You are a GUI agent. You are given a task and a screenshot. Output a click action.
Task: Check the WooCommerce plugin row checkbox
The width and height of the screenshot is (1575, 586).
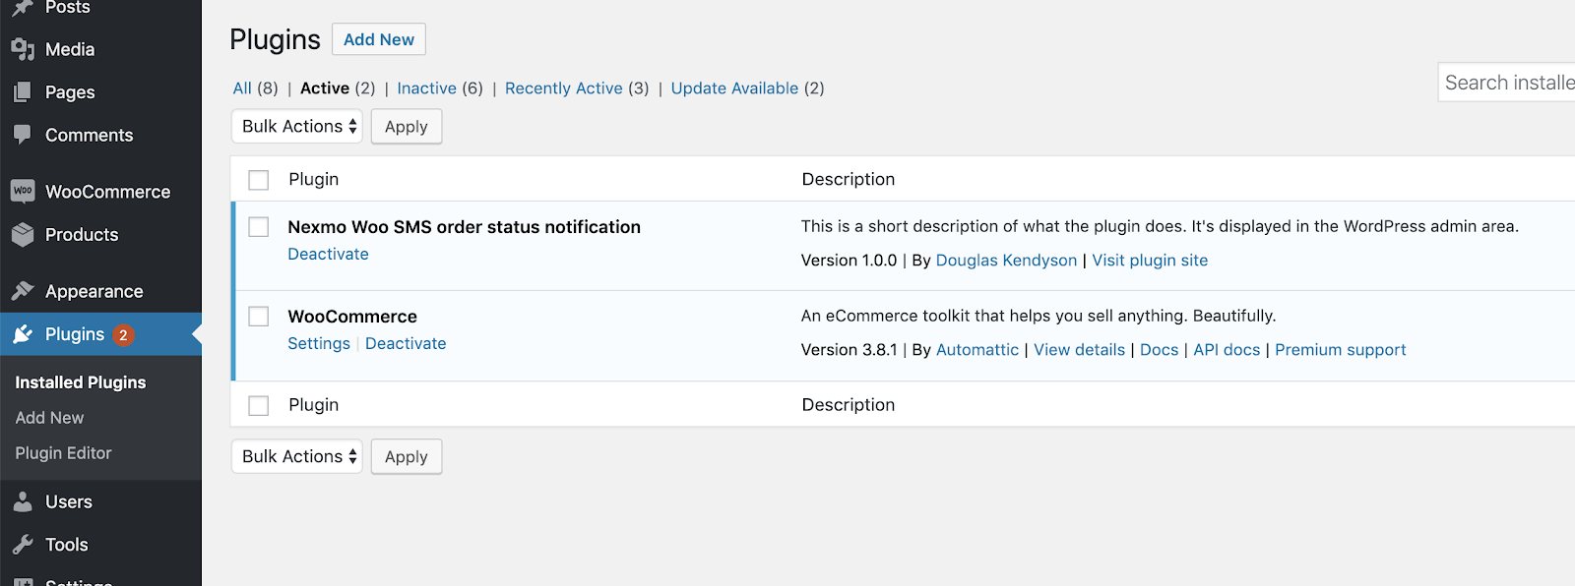point(259,317)
